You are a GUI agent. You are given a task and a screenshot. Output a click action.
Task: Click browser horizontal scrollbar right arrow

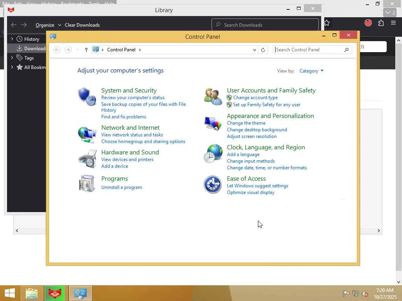[379, 230]
